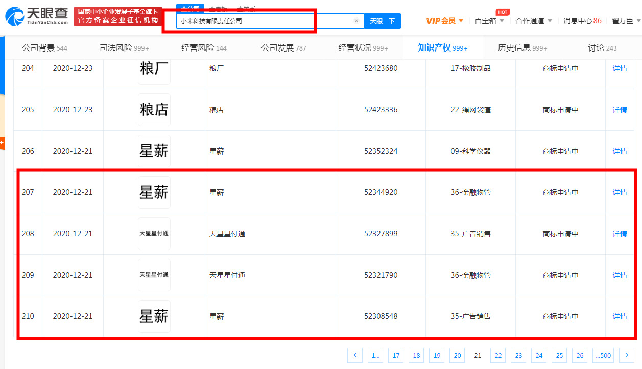Switch to the 历史信息 tab

pyautogui.click(x=522, y=48)
